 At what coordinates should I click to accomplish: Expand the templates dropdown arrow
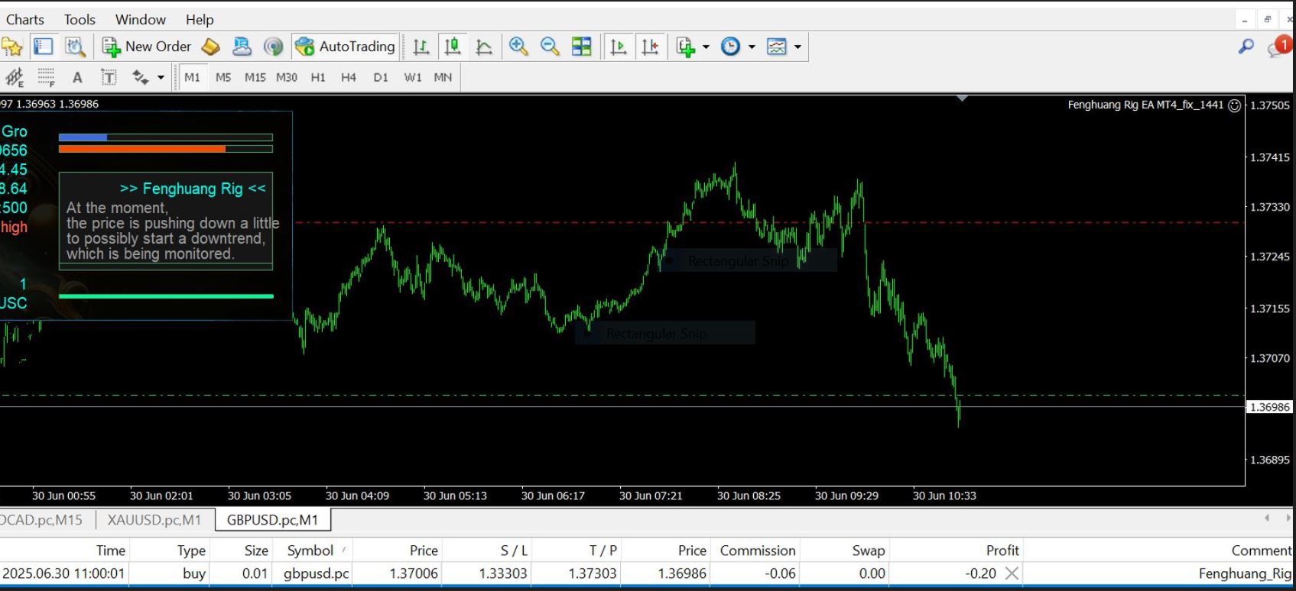tap(797, 47)
